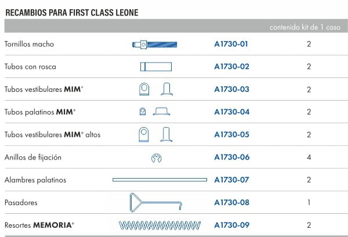Click the Anillos de fijación label
The width and height of the screenshot is (348, 237).
(33, 157)
